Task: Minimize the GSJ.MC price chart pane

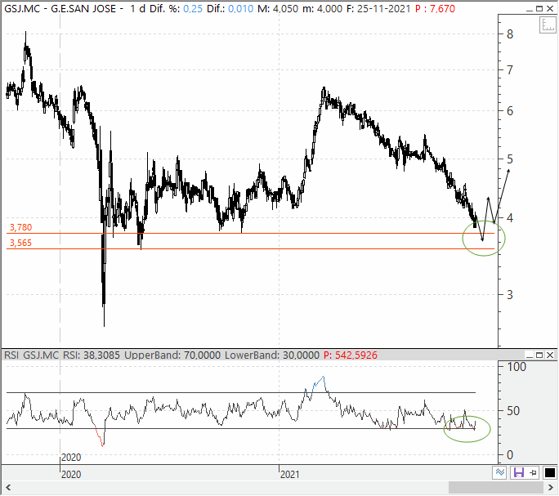Action: [x=530, y=8]
